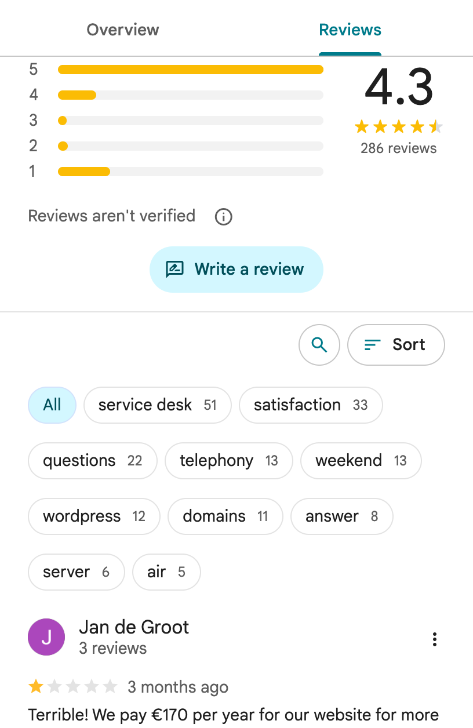
Task: Click the info icon next to verification notice
Action: point(223,217)
